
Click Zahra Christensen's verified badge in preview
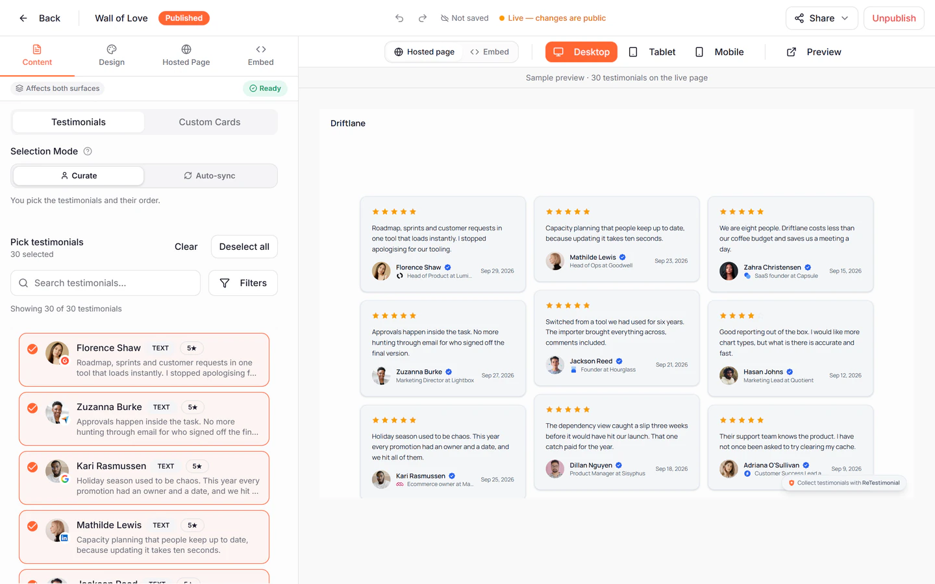[x=808, y=267]
